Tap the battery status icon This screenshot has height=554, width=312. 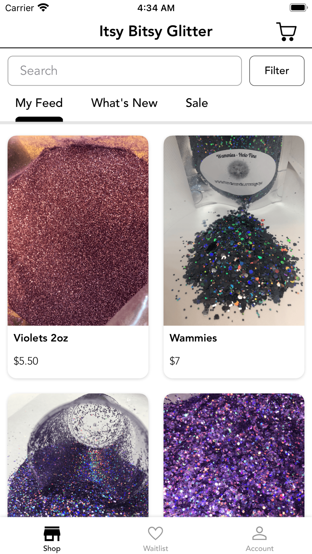(x=298, y=7)
